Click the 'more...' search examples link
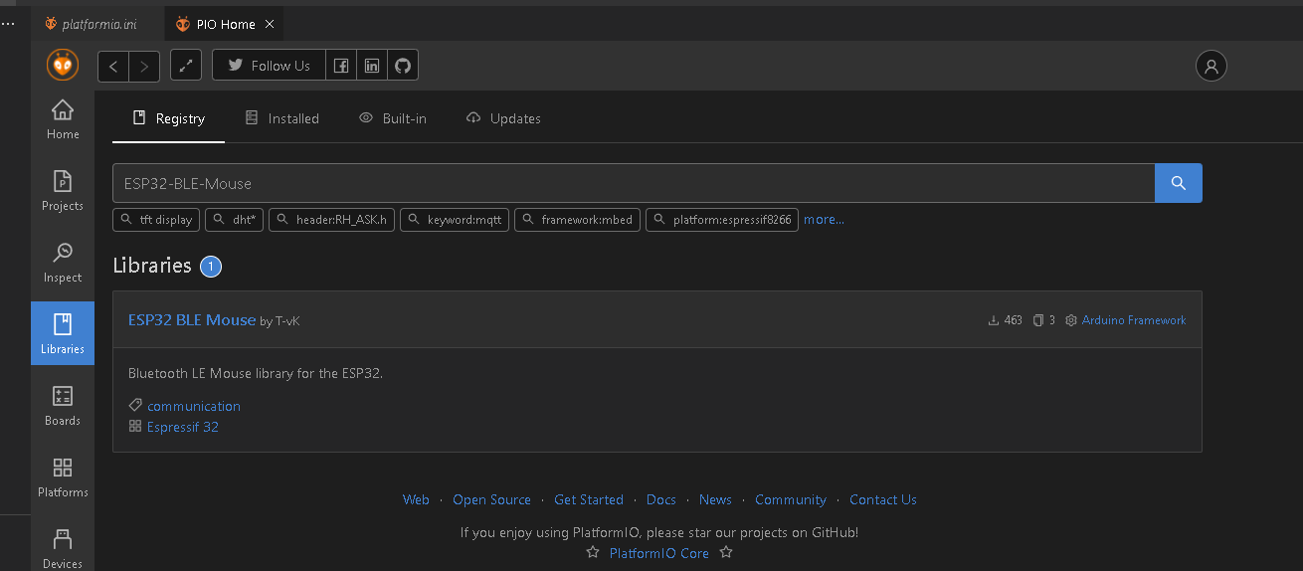The width and height of the screenshot is (1303, 571). tap(824, 219)
